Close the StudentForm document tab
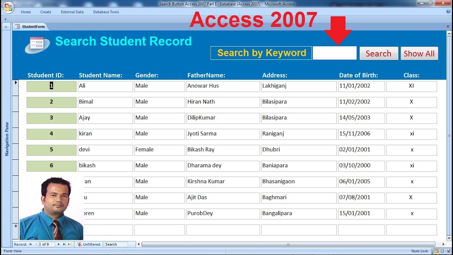453x255 pixels. click(448, 27)
